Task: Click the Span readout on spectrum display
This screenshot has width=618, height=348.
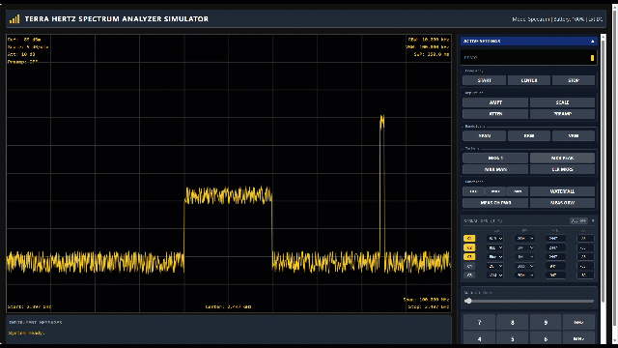Action: [x=426, y=300]
